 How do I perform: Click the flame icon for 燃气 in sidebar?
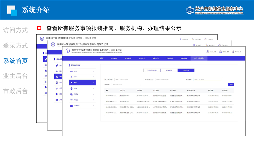71,82
